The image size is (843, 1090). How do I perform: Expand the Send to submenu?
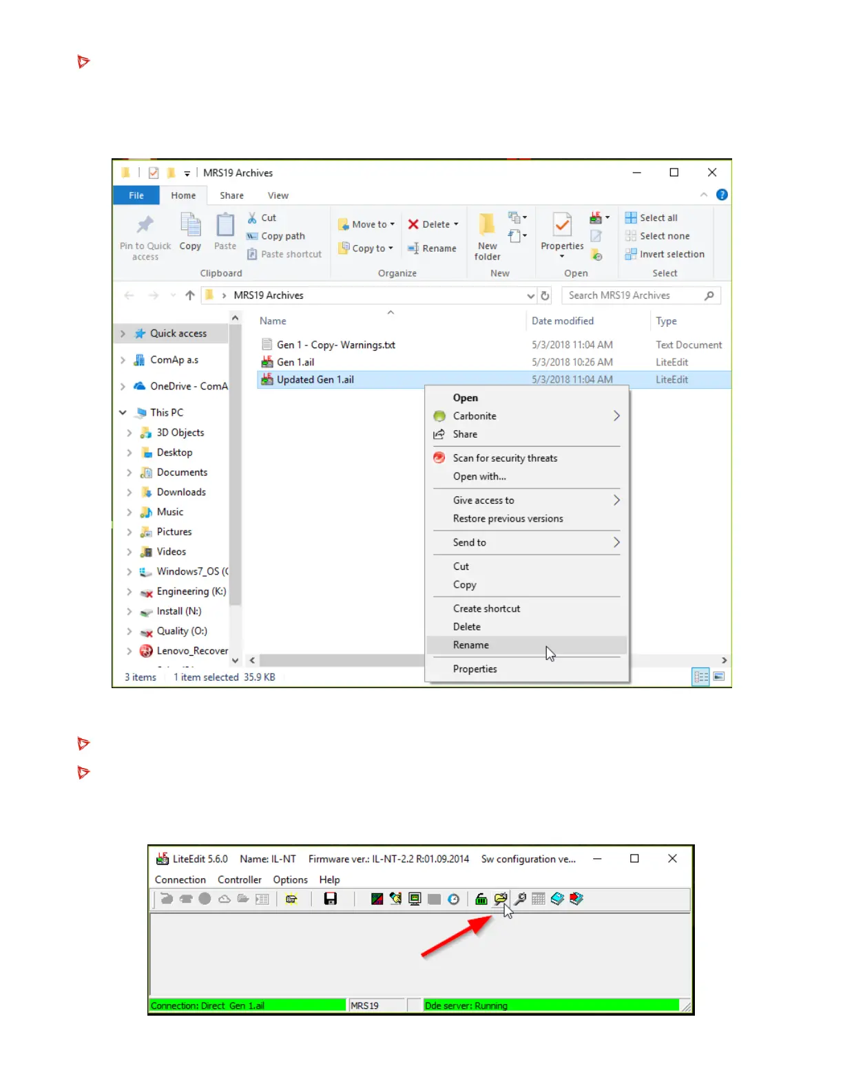coord(616,543)
